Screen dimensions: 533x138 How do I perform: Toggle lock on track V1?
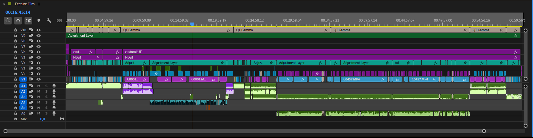(x=15, y=79)
